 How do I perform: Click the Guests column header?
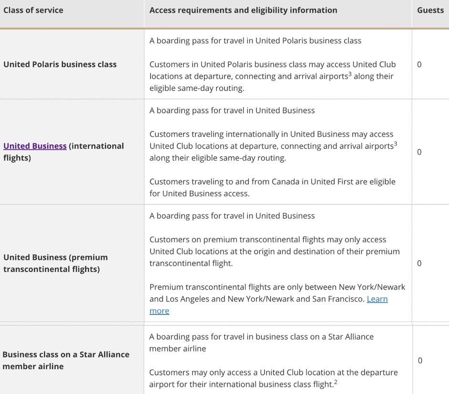(x=430, y=10)
